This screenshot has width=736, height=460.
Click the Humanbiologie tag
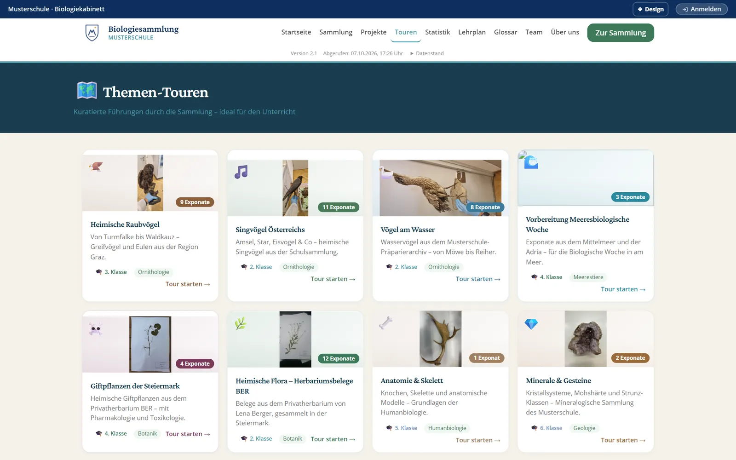pos(447,428)
